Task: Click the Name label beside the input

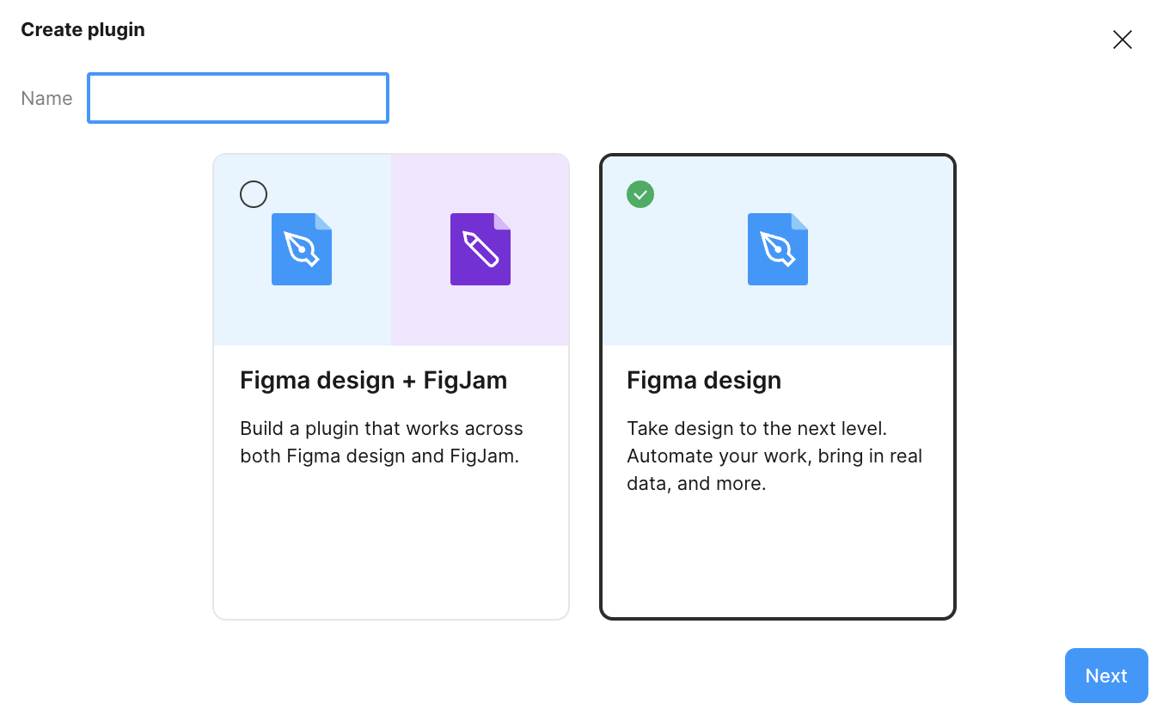Action: [x=46, y=98]
